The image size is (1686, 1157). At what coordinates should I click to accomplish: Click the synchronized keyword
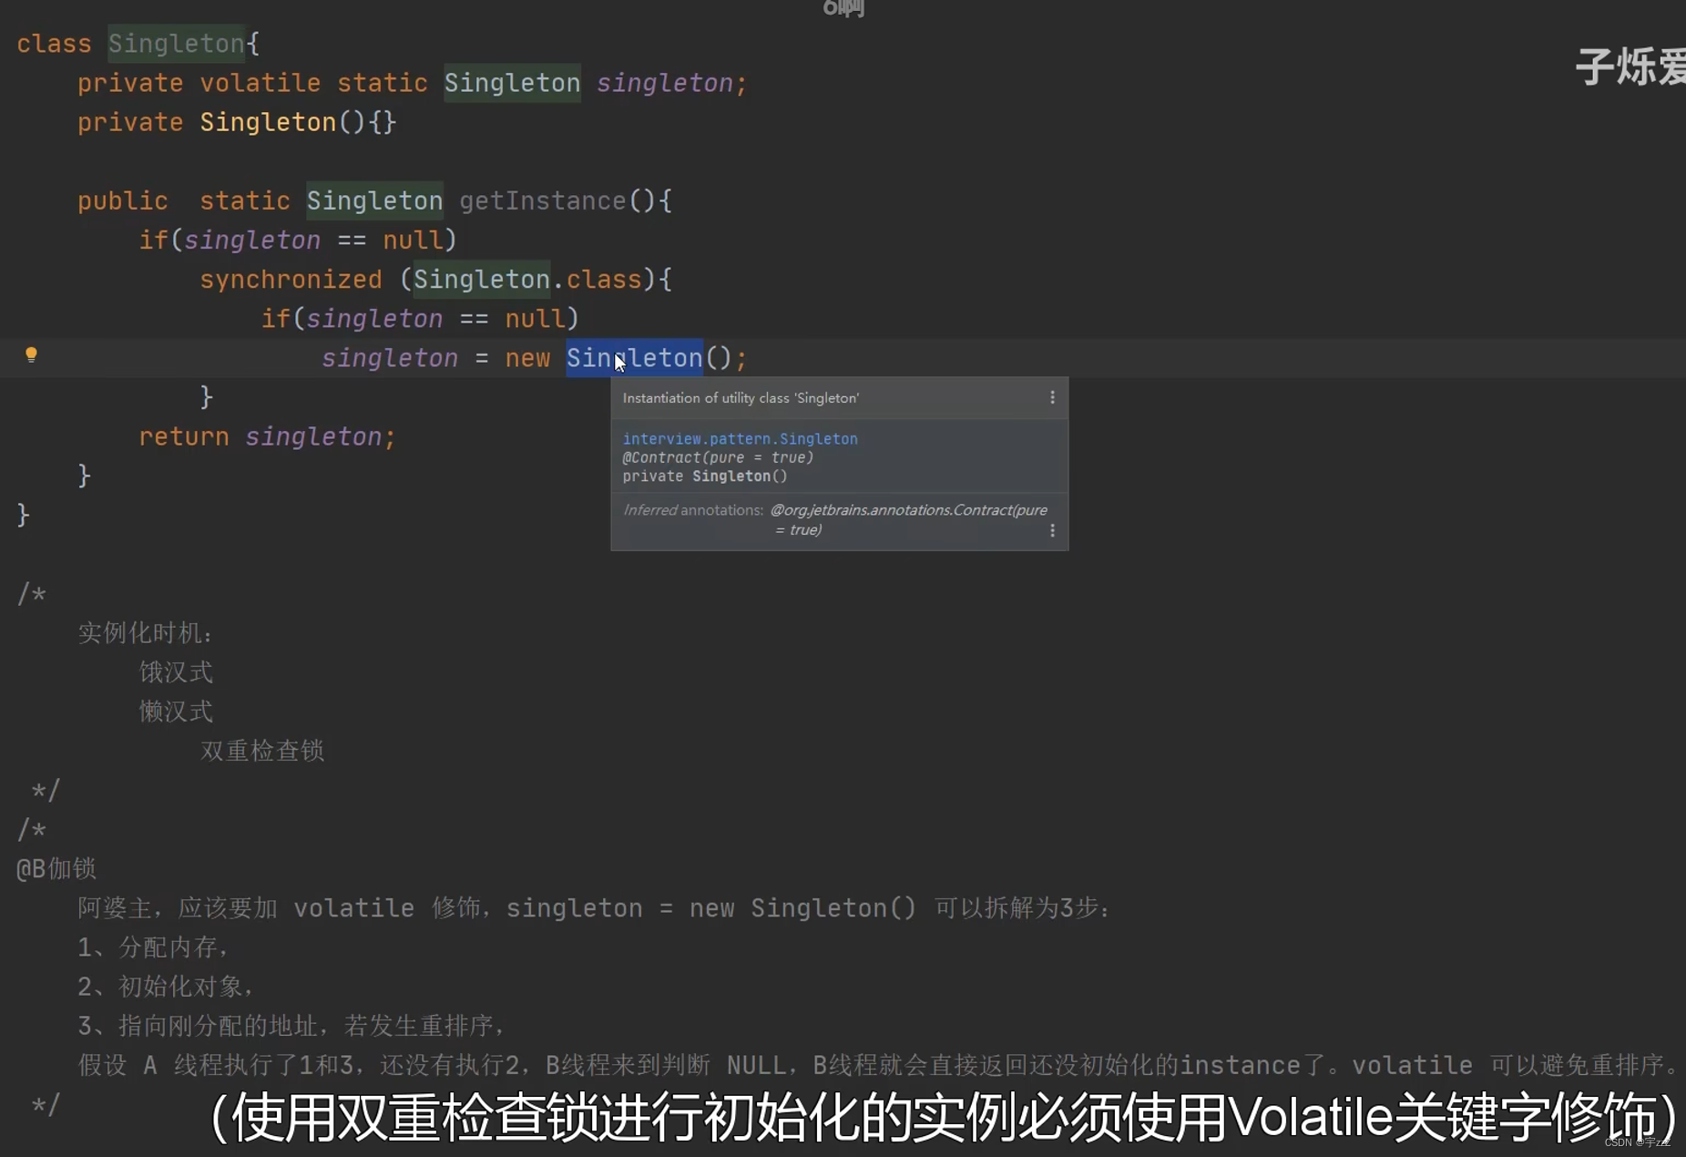tap(291, 280)
